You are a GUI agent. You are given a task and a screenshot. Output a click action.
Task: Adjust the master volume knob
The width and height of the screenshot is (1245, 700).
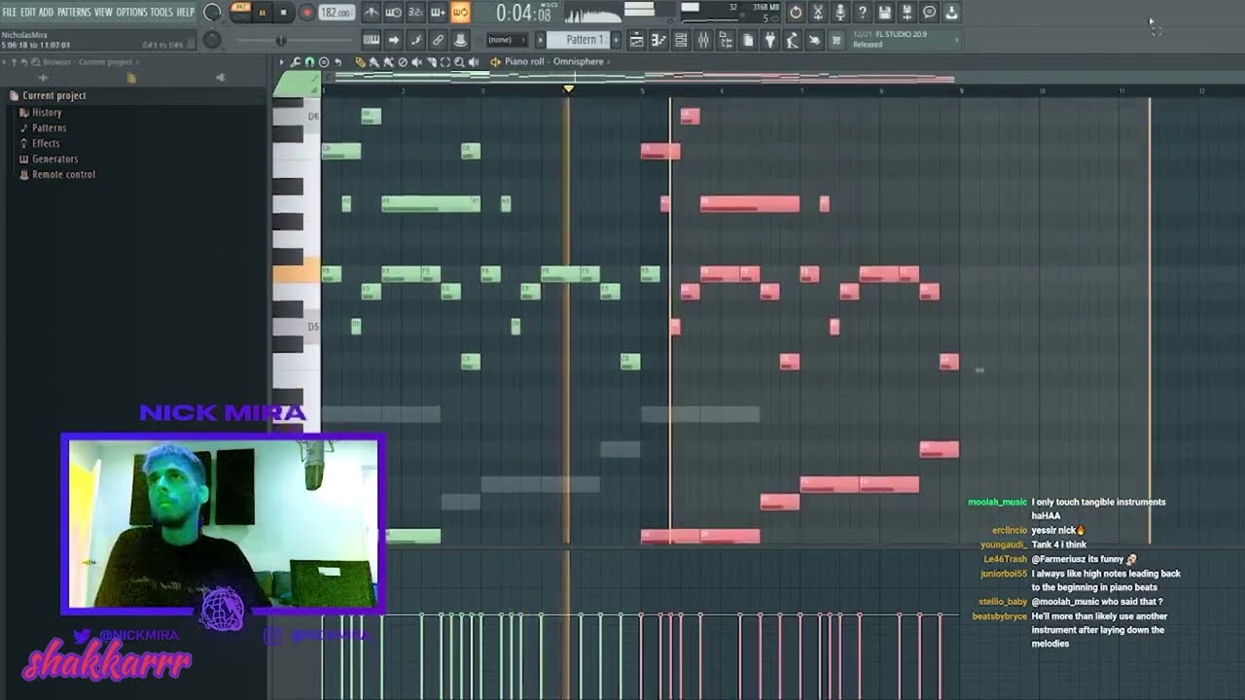pyautogui.click(x=212, y=12)
